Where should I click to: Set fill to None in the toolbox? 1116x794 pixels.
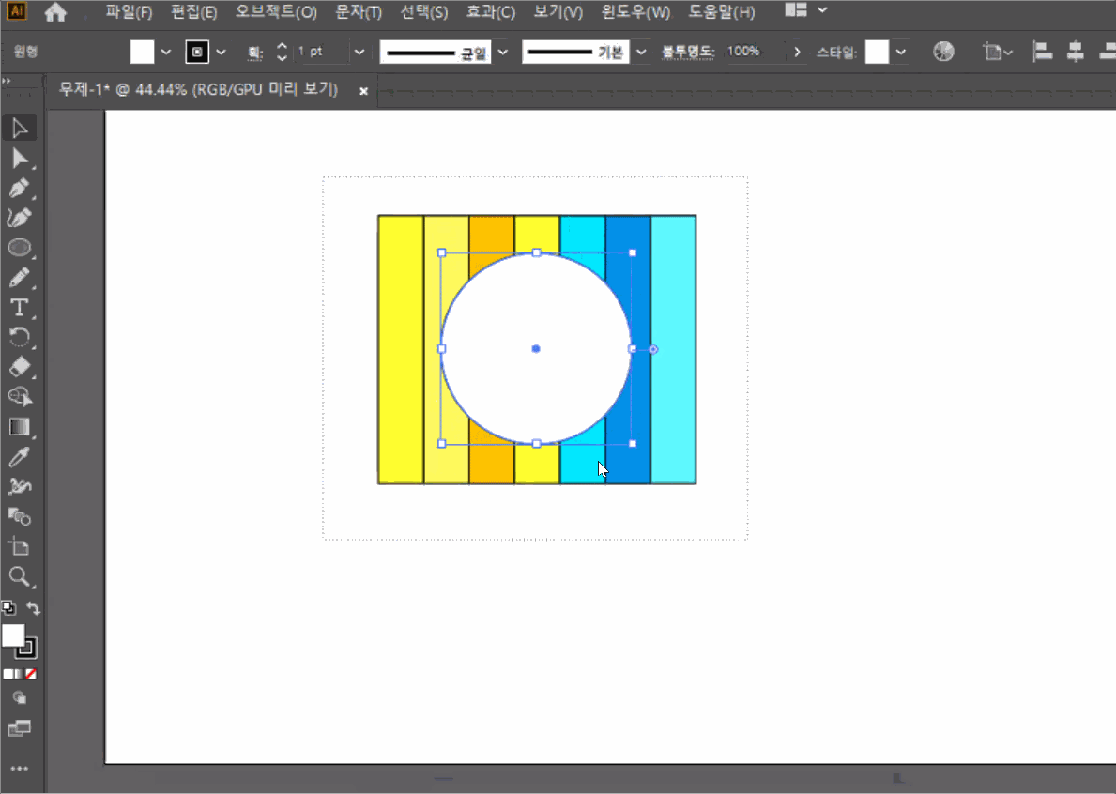pyautogui.click(x=31, y=674)
